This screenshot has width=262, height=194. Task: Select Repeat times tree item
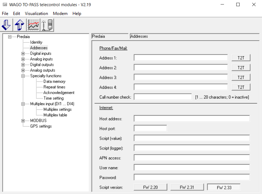click(x=55, y=87)
